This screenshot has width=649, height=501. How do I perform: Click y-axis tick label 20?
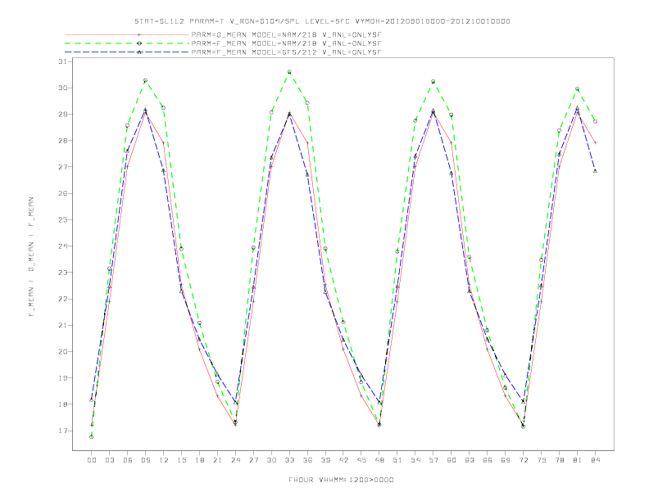coord(62,352)
